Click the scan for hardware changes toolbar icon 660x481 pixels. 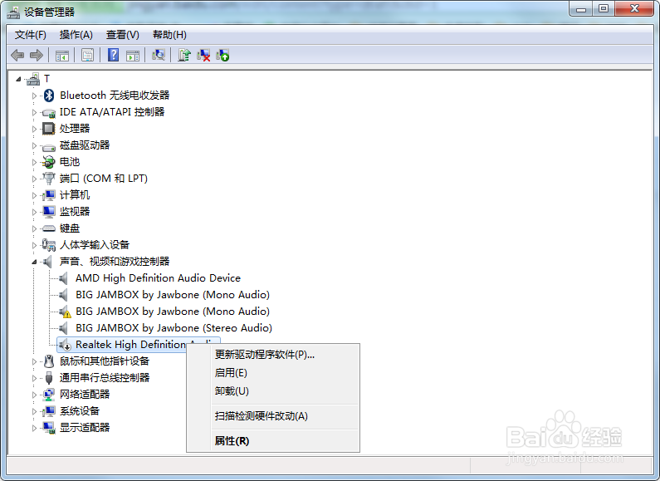[x=159, y=55]
